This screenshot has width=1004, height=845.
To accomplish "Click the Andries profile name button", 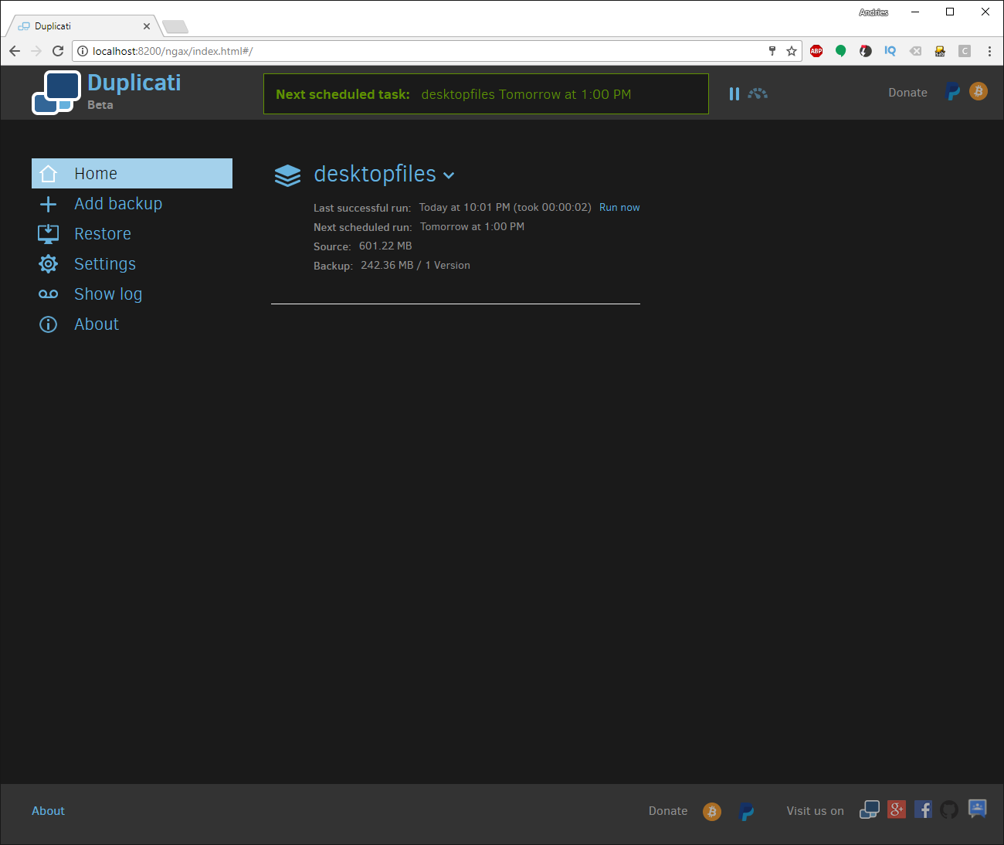I will click(x=873, y=12).
